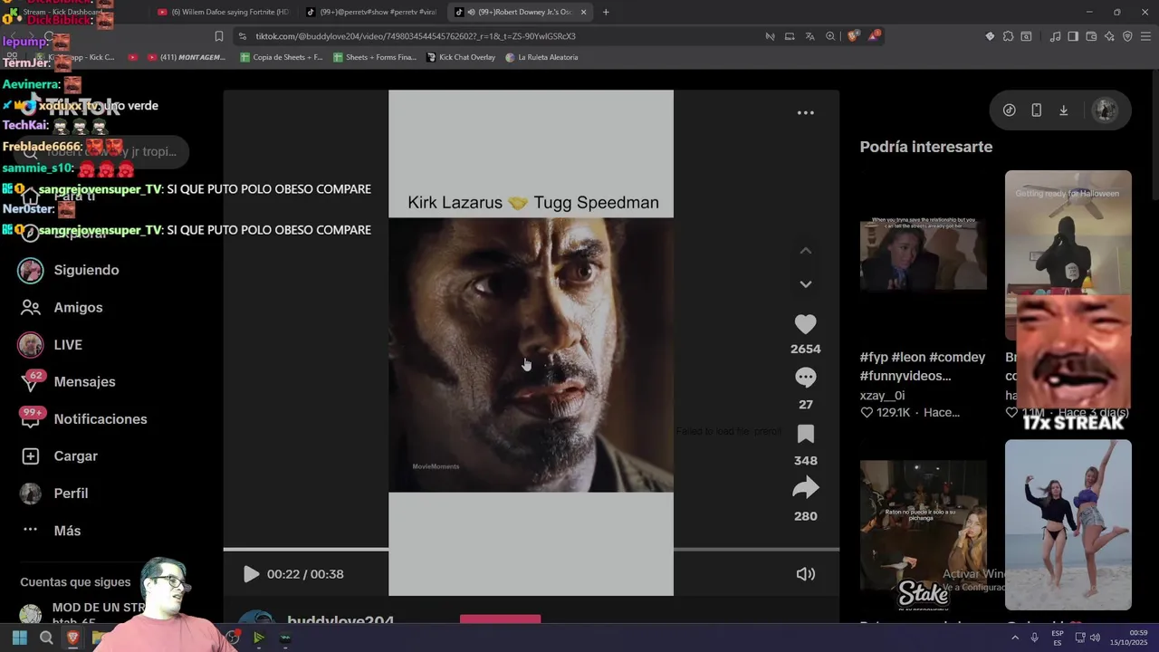Open taskbar volume speaker icon

pyautogui.click(x=1095, y=638)
